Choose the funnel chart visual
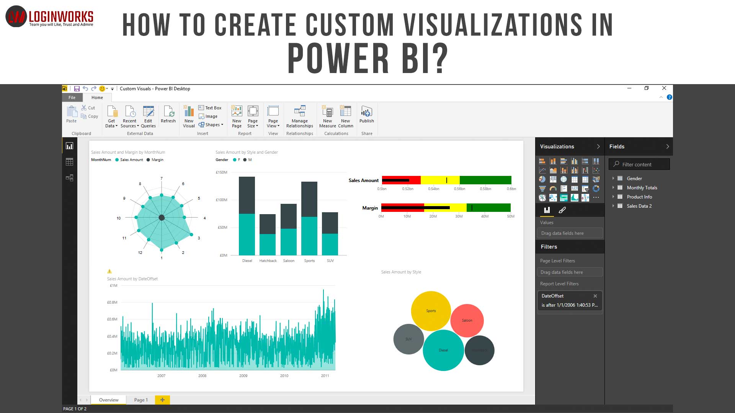Screen dimensions: 735x413 click(542, 188)
